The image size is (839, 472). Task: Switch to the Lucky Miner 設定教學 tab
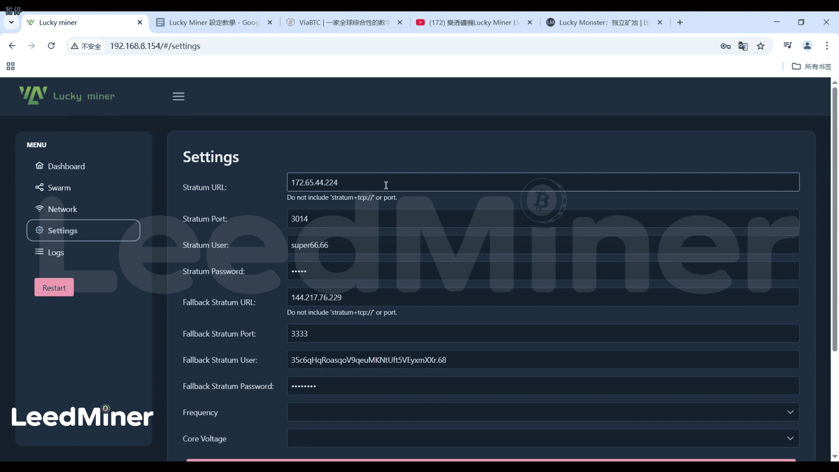(214, 22)
